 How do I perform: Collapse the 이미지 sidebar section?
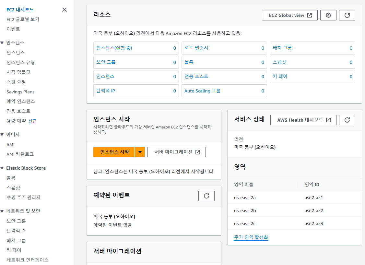tap(2, 134)
